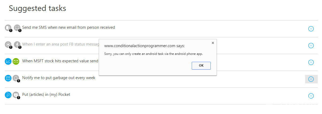
Task: Click the SMS chat bubble icon
Action: (x=17, y=27)
